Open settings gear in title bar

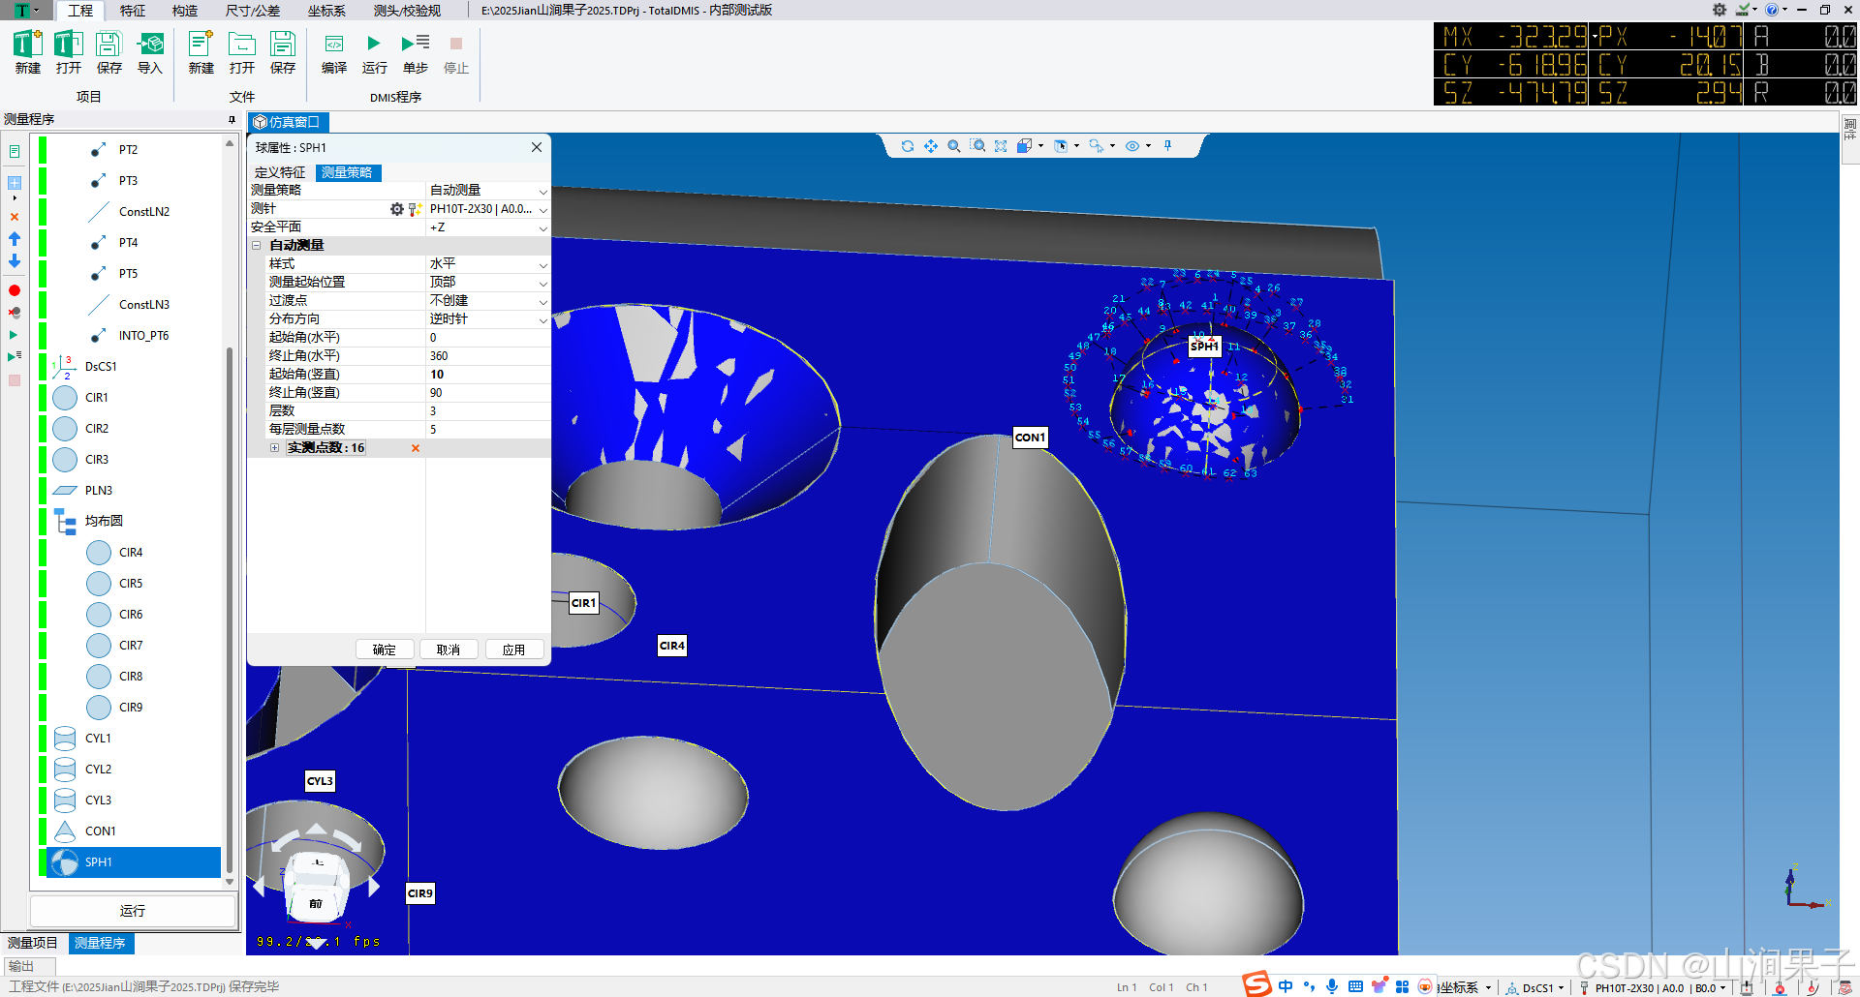tap(1720, 10)
